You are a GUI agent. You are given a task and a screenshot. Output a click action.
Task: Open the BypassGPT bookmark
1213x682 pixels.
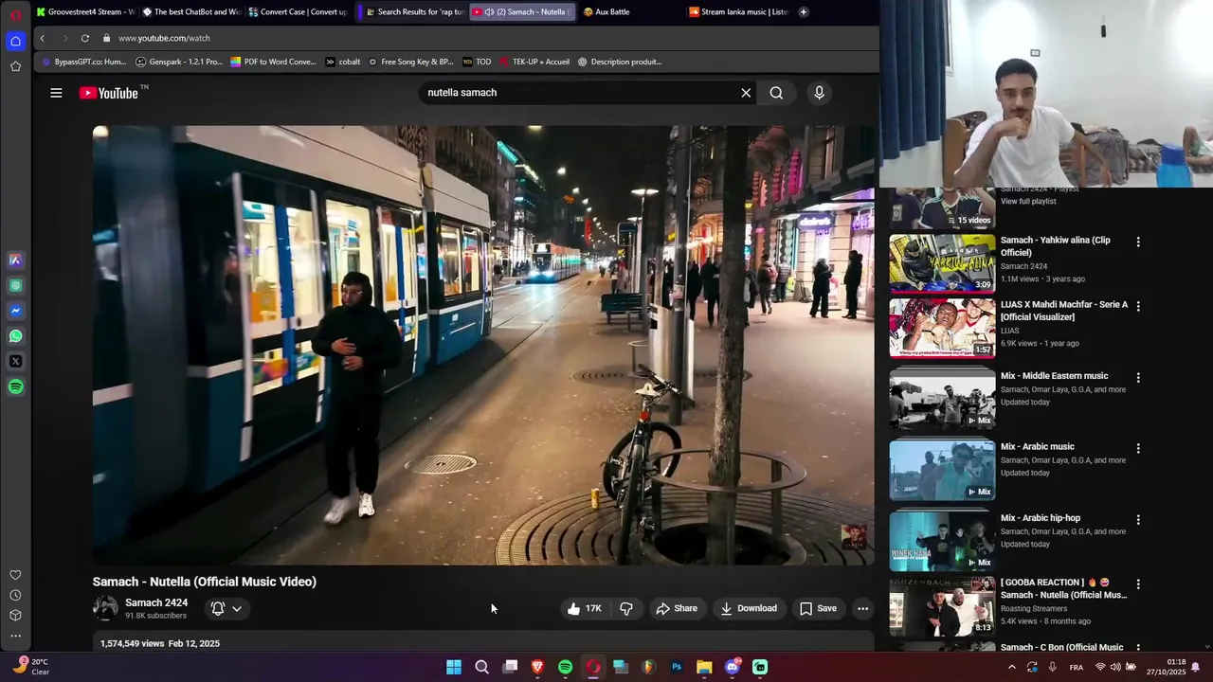(x=83, y=62)
